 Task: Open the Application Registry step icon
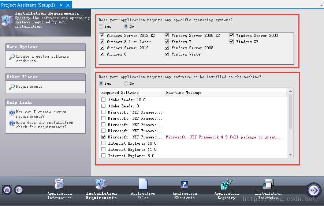(x=227, y=184)
